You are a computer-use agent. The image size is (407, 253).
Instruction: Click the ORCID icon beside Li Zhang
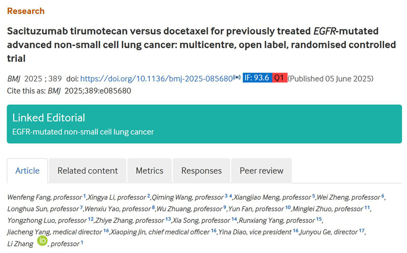coord(42,241)
